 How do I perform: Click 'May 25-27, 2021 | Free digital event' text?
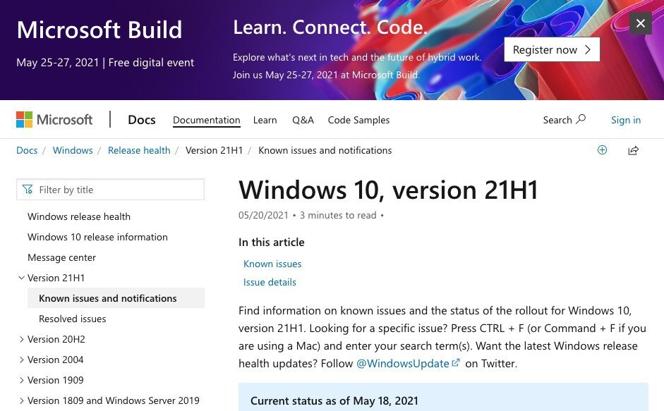[105, 63]
